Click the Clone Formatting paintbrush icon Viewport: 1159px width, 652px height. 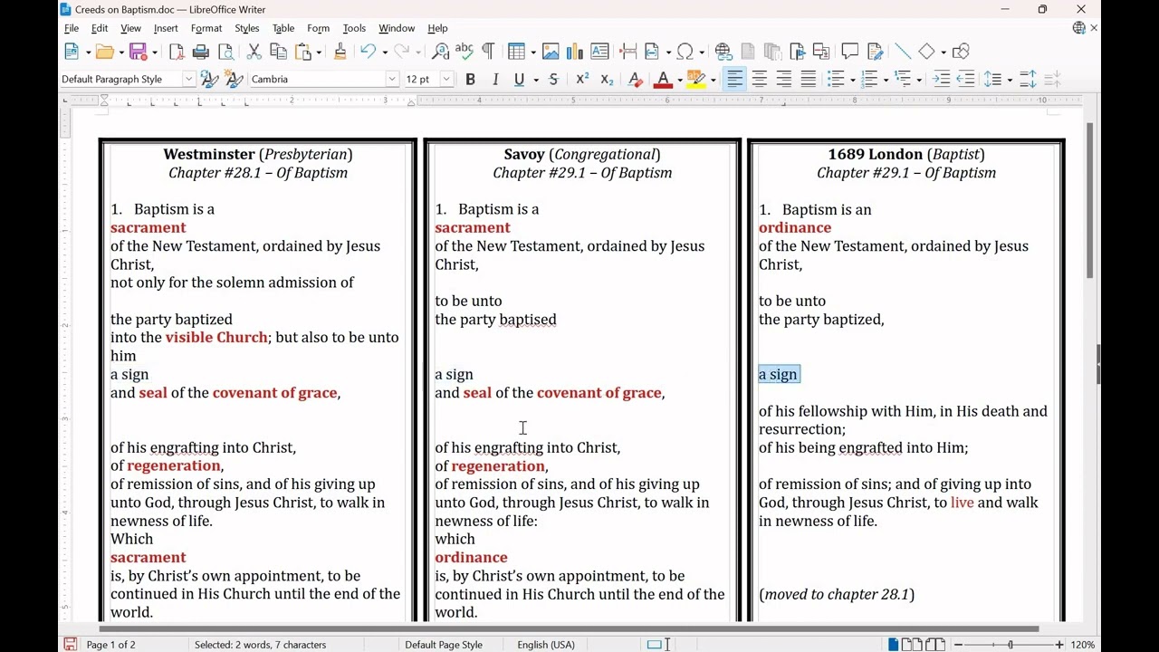[x=340, y=52]
